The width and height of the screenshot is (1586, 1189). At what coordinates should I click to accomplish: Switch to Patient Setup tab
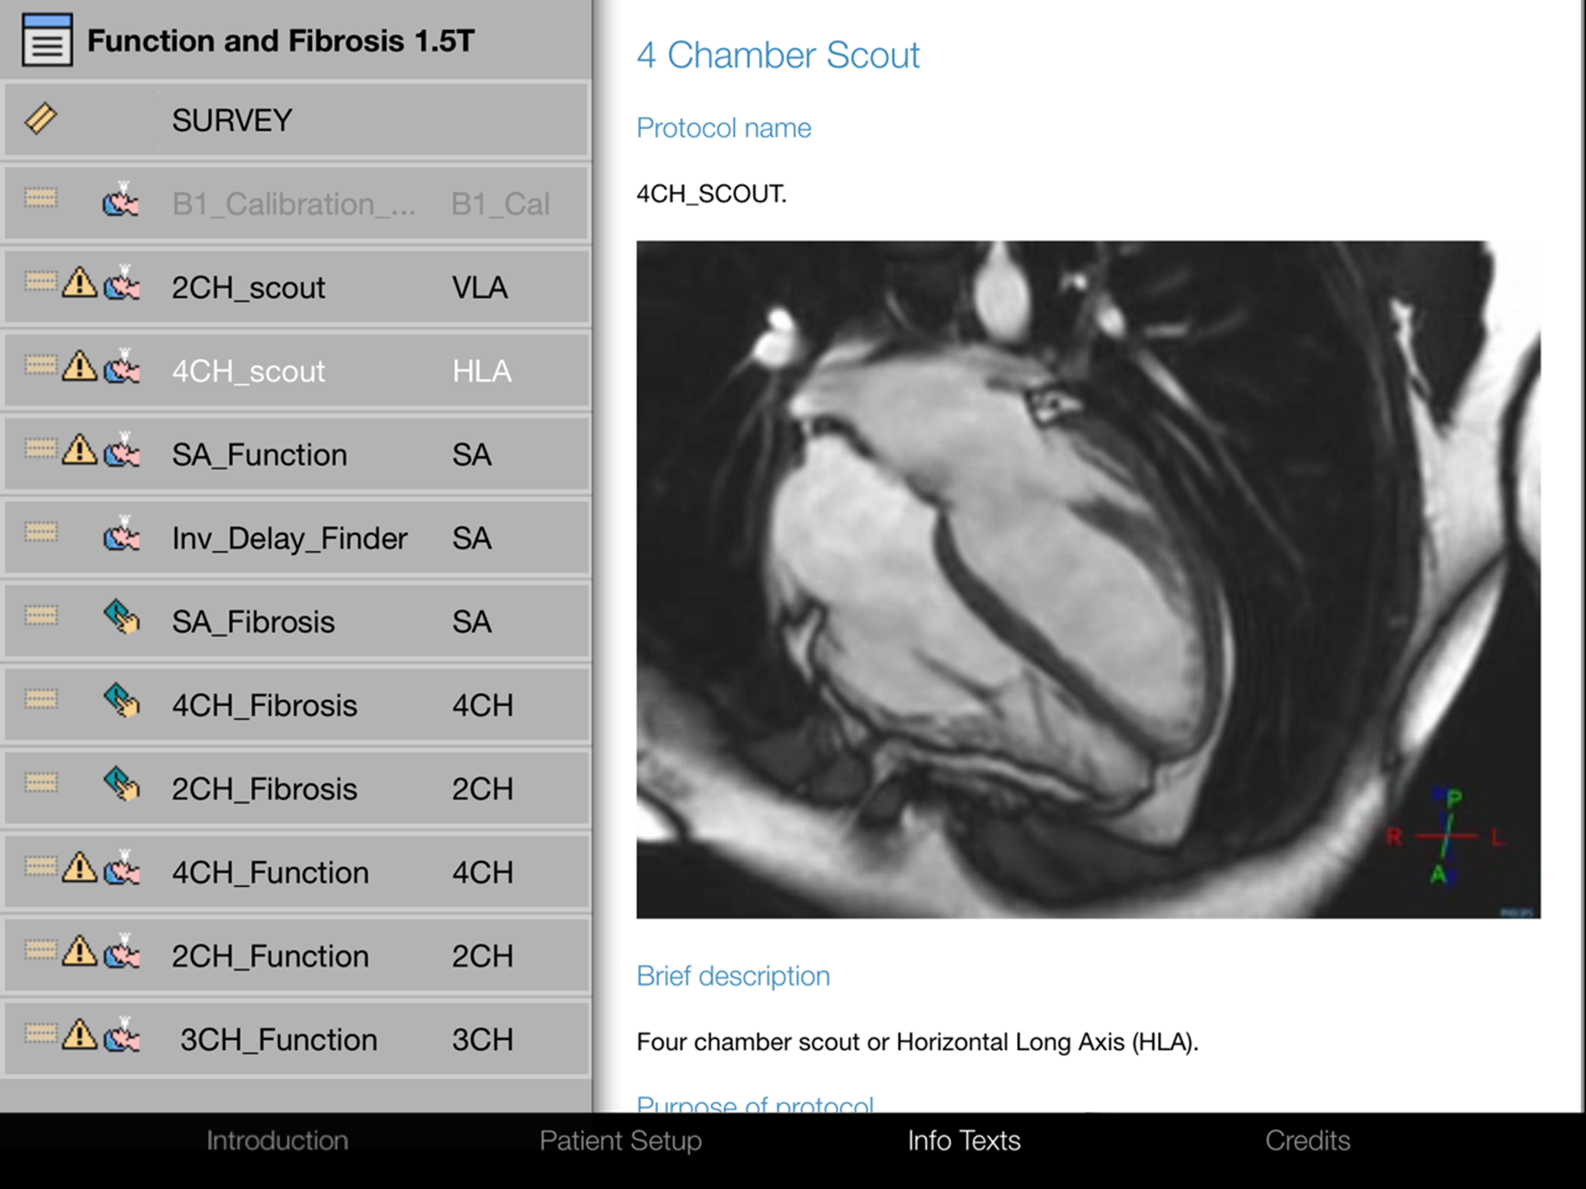click(620, 1141)
